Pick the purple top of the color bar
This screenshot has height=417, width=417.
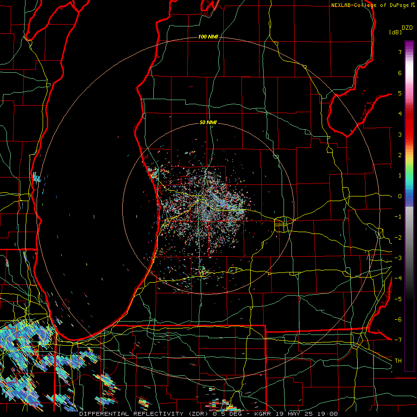click(409, 45)
